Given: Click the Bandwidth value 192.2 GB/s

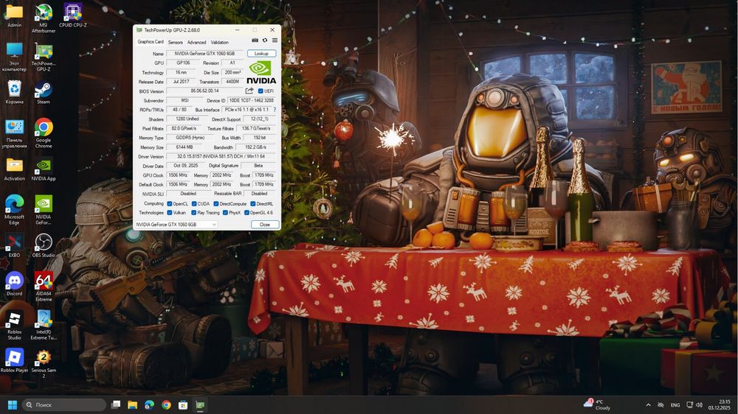Looking at the screenshot, I should 255,147.
